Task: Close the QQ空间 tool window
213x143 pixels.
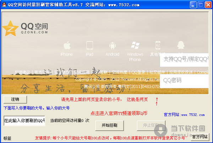Action: click(208, 5)
